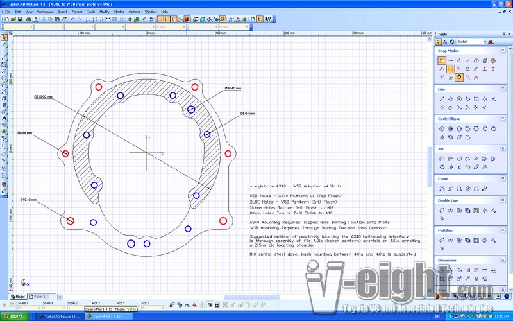The image size is (513, 321).
Task: Toggle the highlighted ladybug icon in main toolbar
Action: (x=187, y=19)
